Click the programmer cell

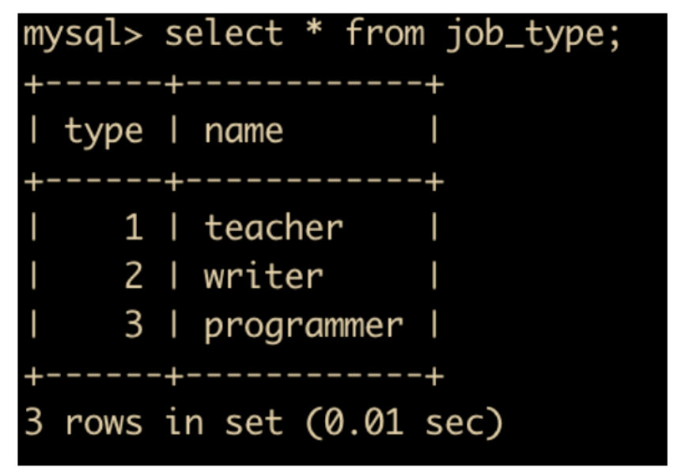304,328
